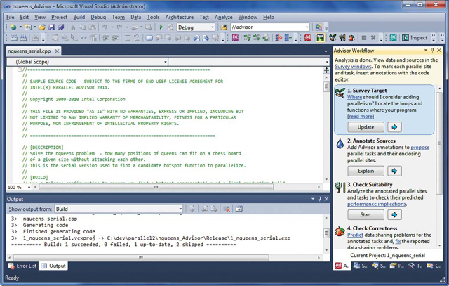Click the gray Stop square toolbar icon
The image size is (449, 286).
pos(364,38)
